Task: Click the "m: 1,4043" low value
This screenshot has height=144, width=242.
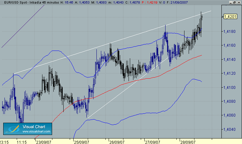Action: (x=116, y=3)
